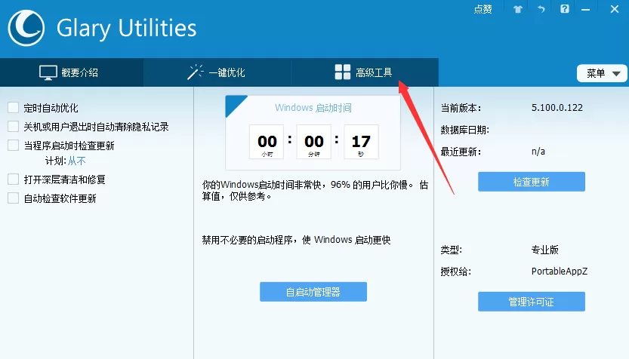Click the 数据库日期 label

click(465, 130)
